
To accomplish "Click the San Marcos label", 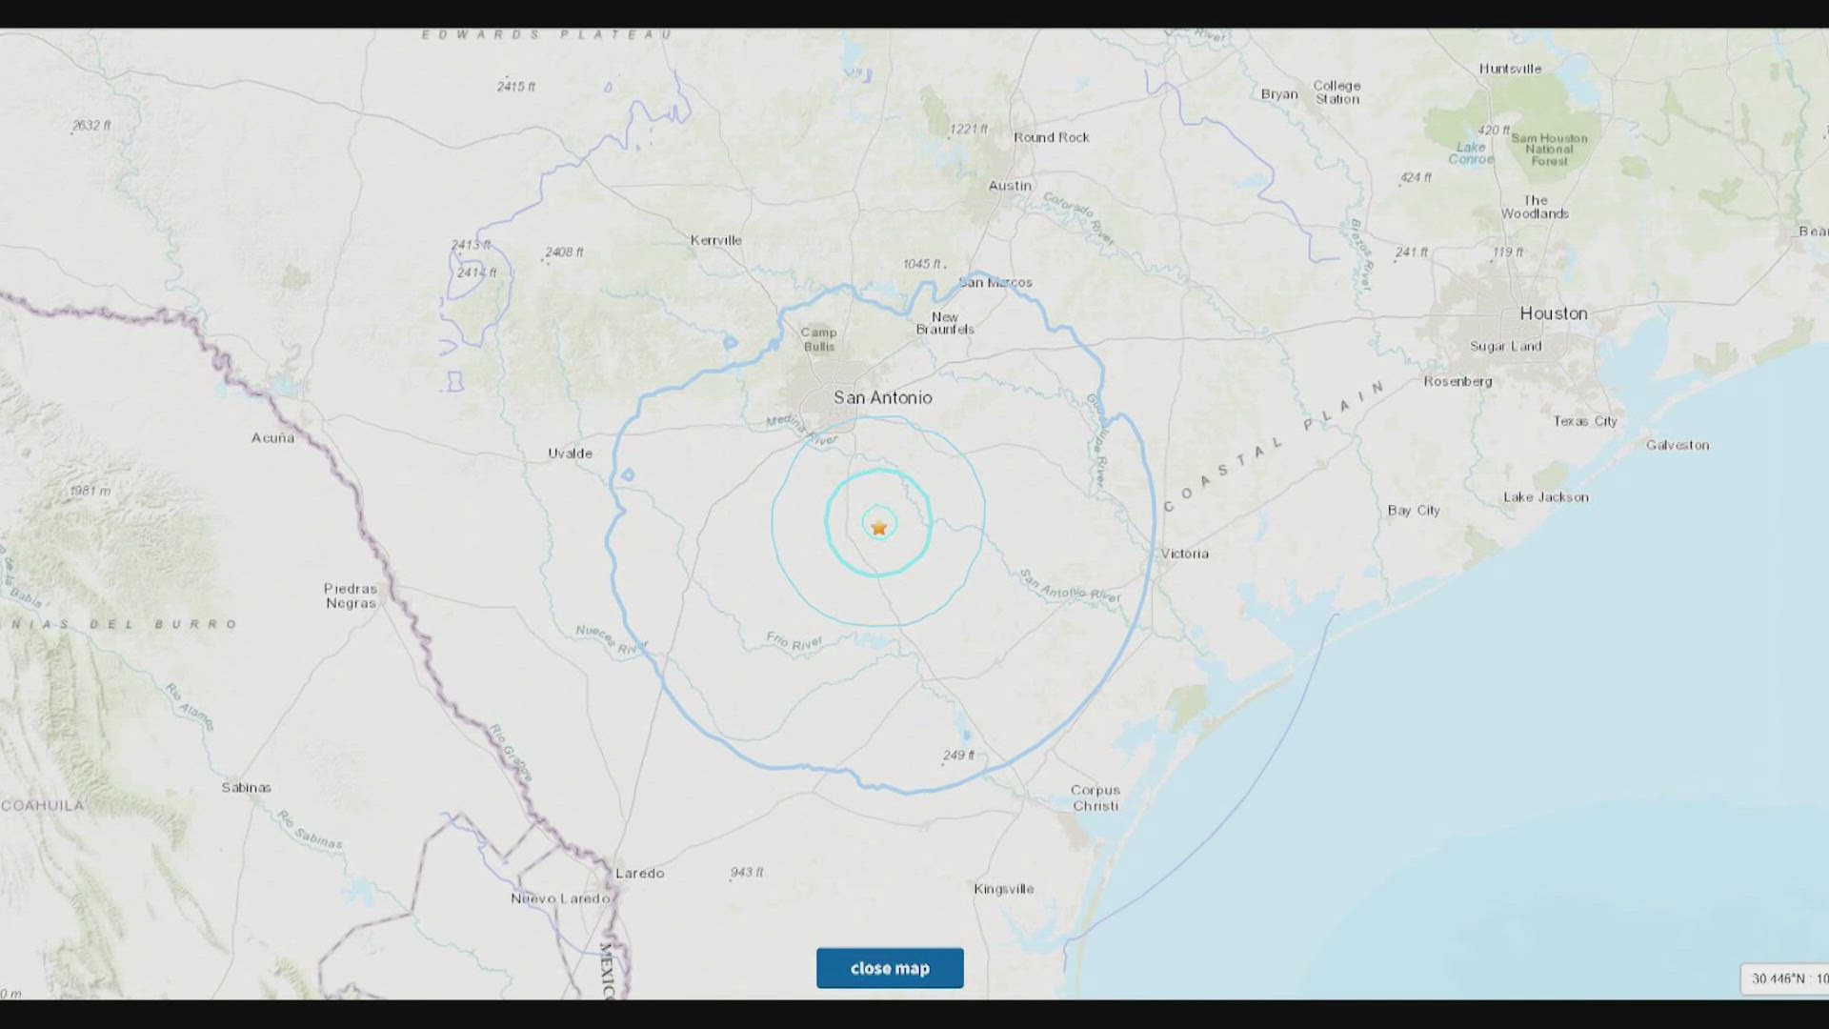I will point(995,282).
